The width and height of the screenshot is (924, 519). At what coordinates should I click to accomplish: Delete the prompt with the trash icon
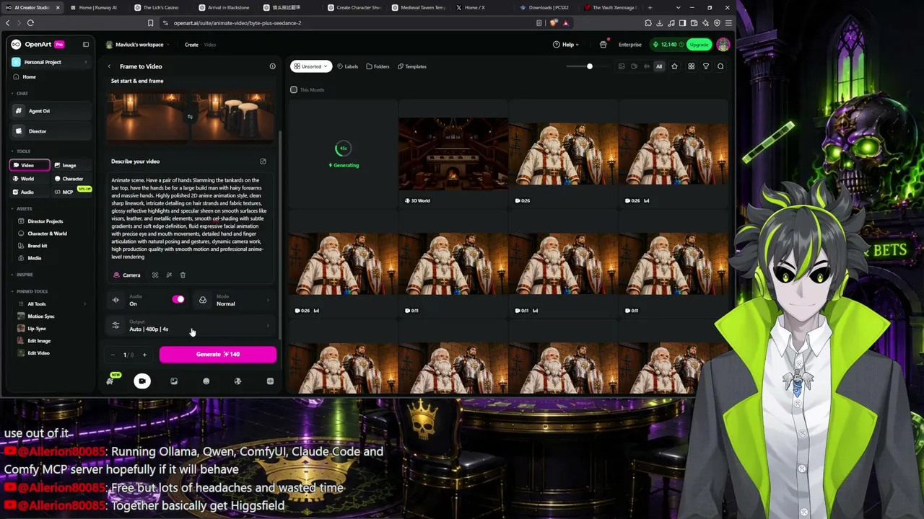183,275
